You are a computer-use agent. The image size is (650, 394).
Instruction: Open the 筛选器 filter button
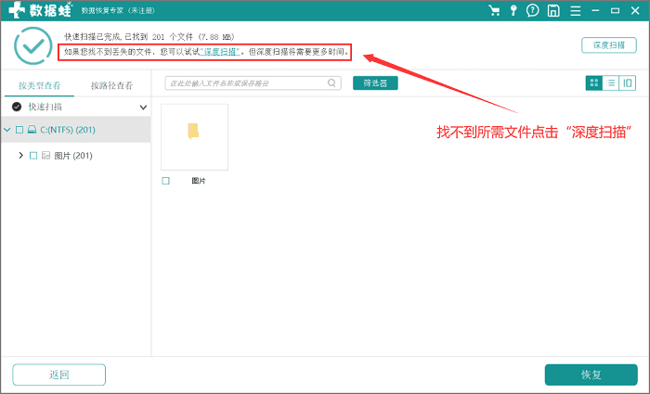(x=375, y=83)
